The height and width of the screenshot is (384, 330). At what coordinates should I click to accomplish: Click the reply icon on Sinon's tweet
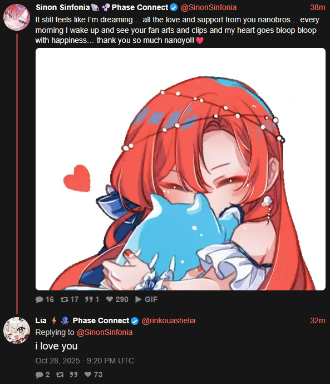(x=40, y=299)
